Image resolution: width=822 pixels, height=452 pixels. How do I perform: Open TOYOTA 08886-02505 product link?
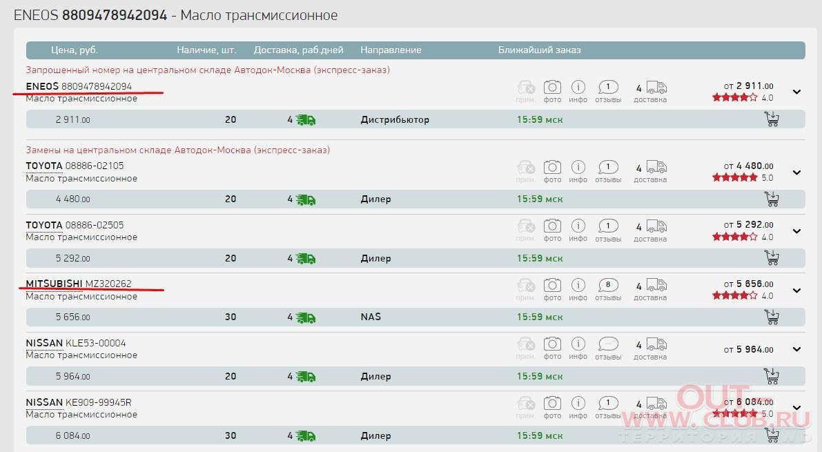75,225
